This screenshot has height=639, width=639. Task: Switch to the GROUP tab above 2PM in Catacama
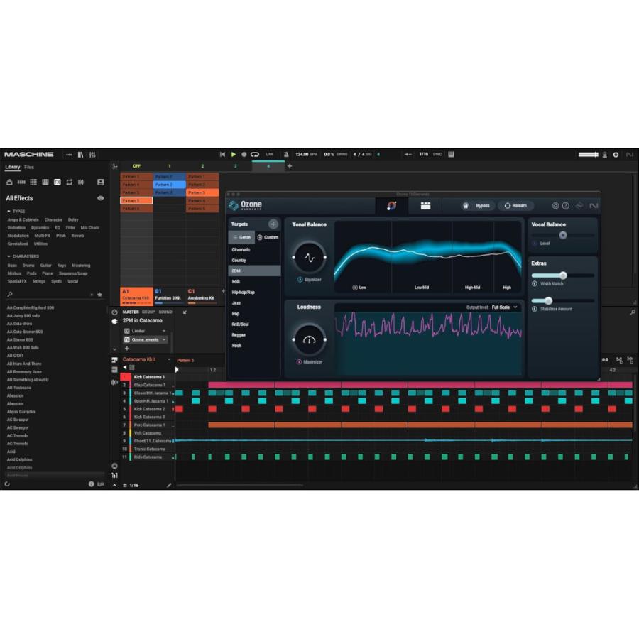pyautogui.click(x=148, y=312)
